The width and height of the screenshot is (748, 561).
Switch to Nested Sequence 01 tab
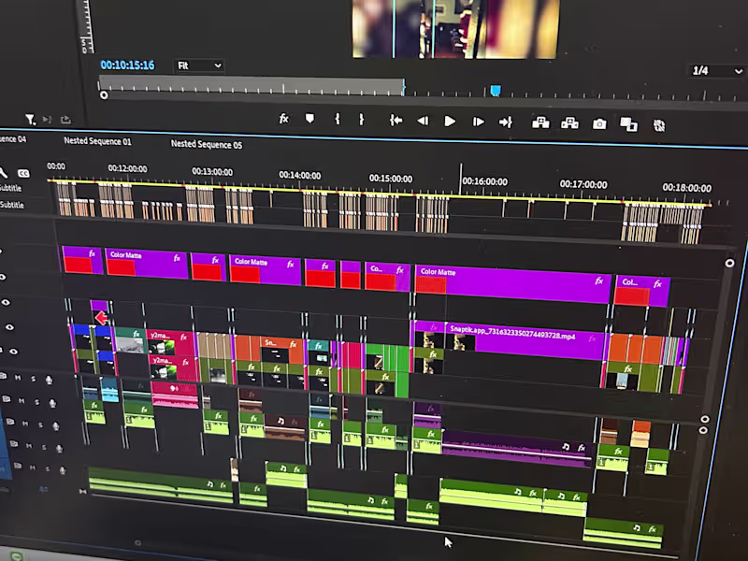click(x=97, y=141)
